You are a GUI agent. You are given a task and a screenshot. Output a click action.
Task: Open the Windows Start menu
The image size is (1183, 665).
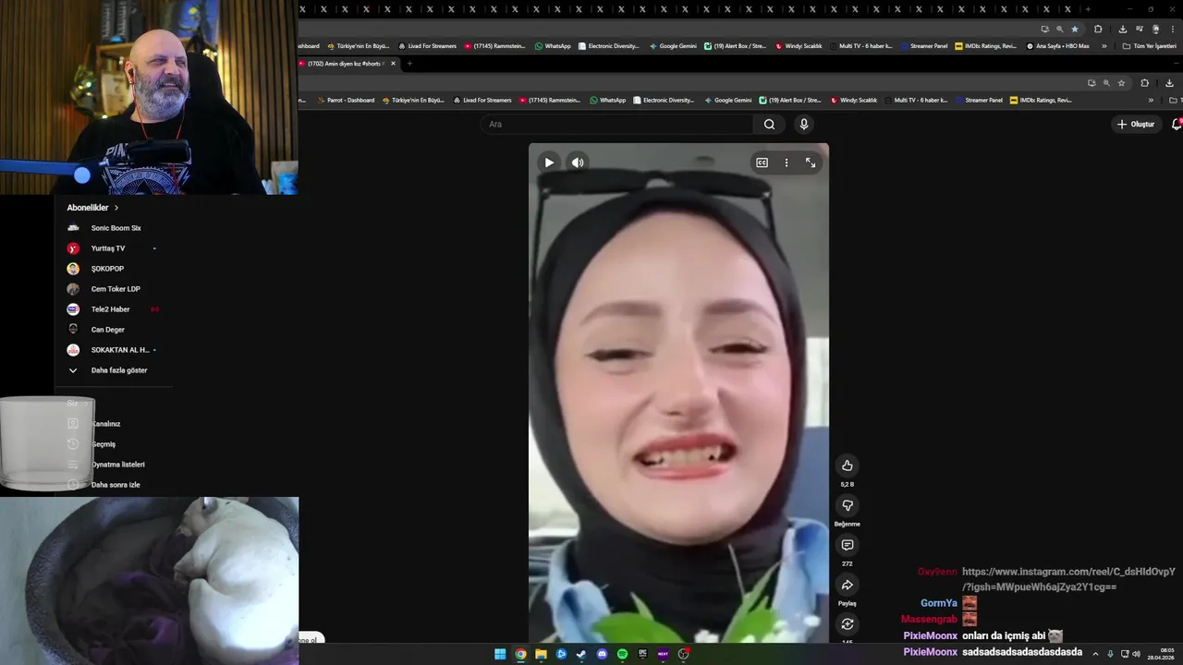tap(500, 654)
